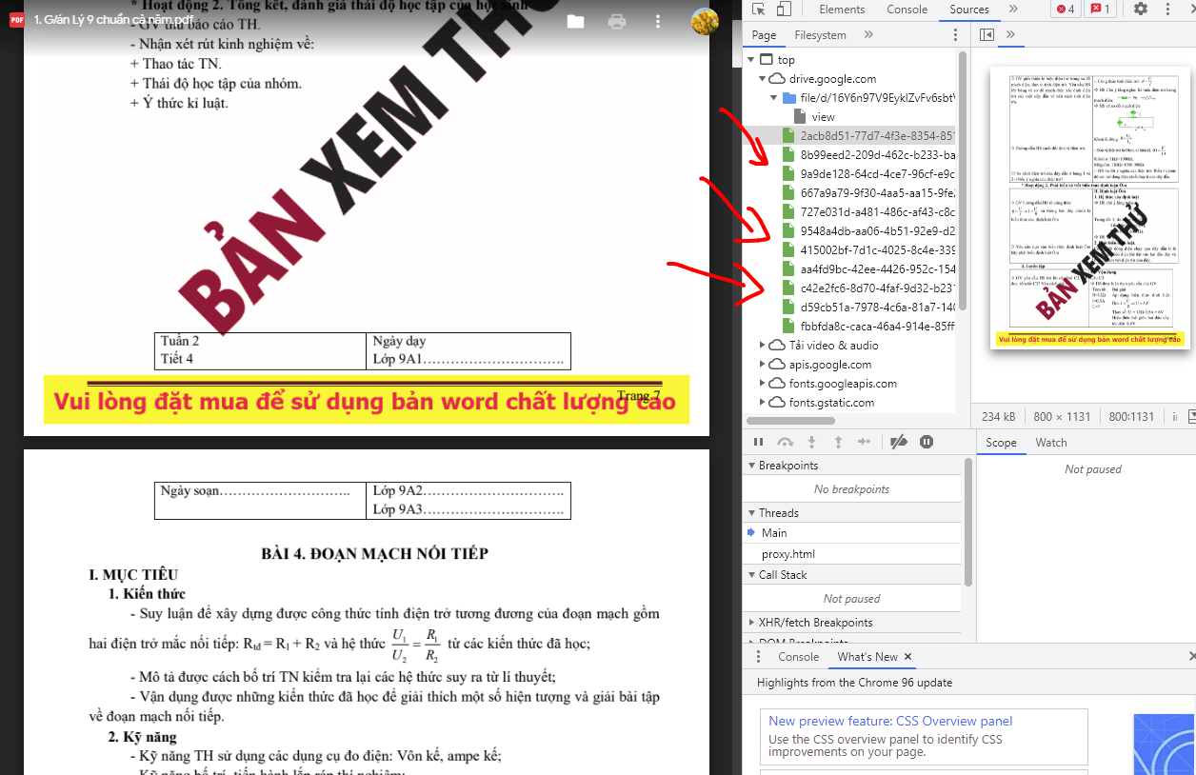Open the navigator pane three-dot menu
Image resolution: width=1196 pixels, height=775 pixels.
tap(956, 35)
